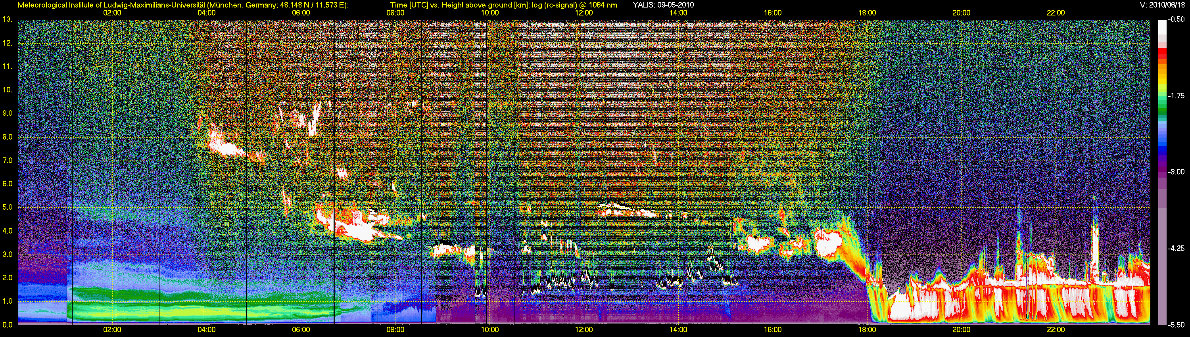Click the -3.00 value on the color scale

click(x=1177, y=172)
